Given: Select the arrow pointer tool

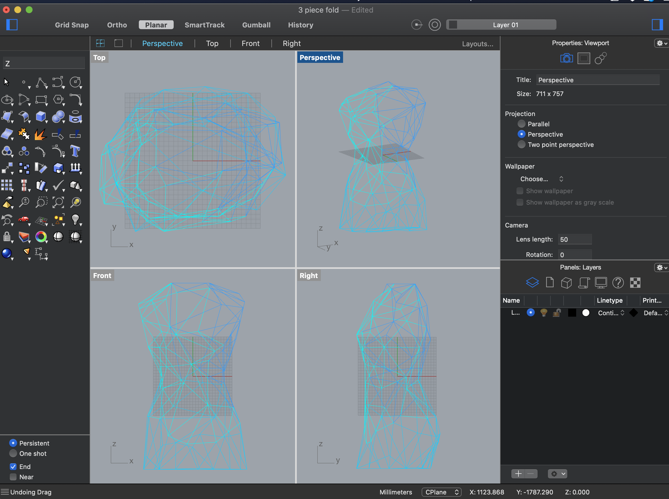Looking at the screenshot, I should 7,82.
